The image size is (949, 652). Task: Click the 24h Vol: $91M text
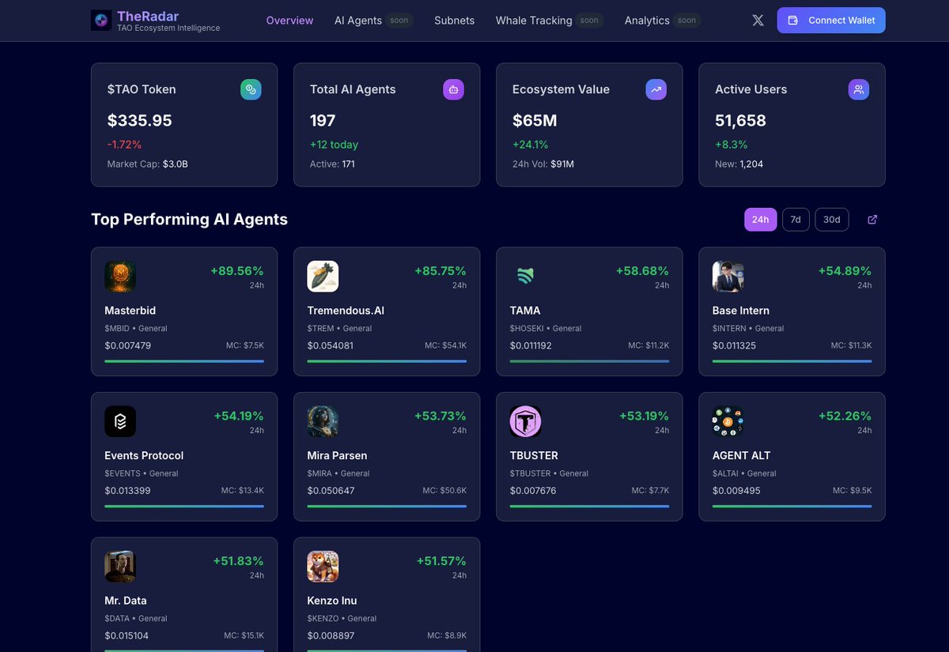[x=543, y=164]
